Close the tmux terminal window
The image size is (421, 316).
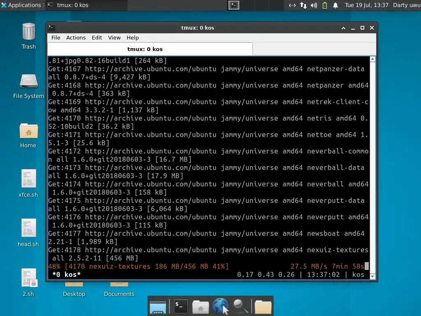point(372,28)
